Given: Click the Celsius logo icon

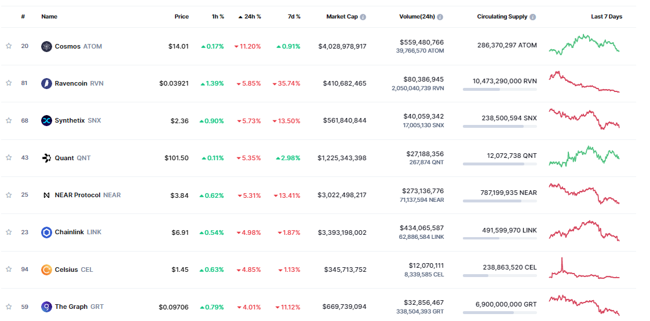Looking at the screenshot, I should pos(46,270).
